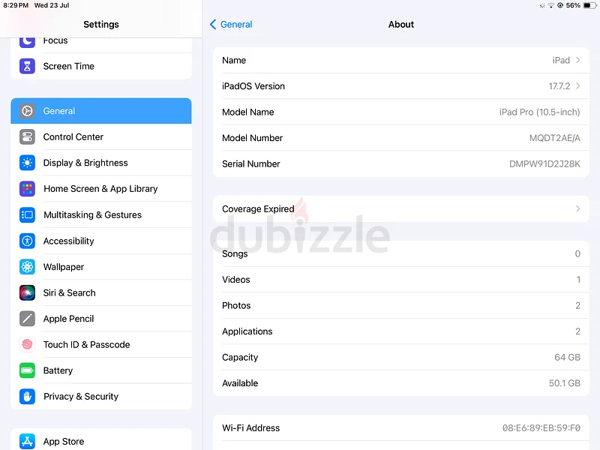The height and width of the screenshot is (450, 600).
Task: Tap the green Battery icon
Action: point(27,370)
